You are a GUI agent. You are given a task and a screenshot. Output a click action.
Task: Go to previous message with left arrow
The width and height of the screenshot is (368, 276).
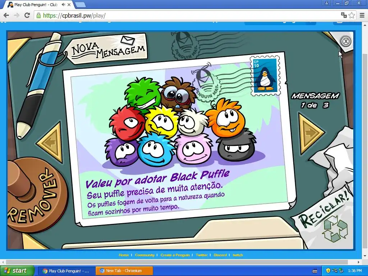(50, 142)
